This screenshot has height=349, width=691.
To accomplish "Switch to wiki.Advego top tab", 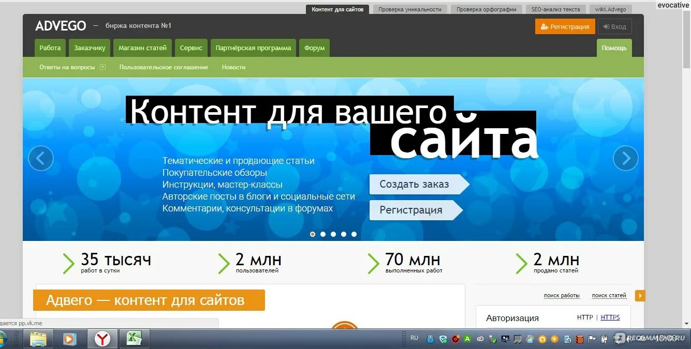I will point(610,9).
